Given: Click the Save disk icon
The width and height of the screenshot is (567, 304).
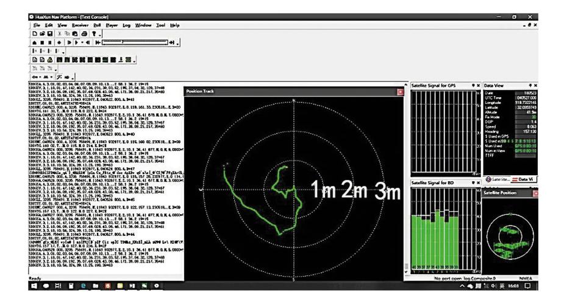Looking at the screenshot, I should [51, 34].
